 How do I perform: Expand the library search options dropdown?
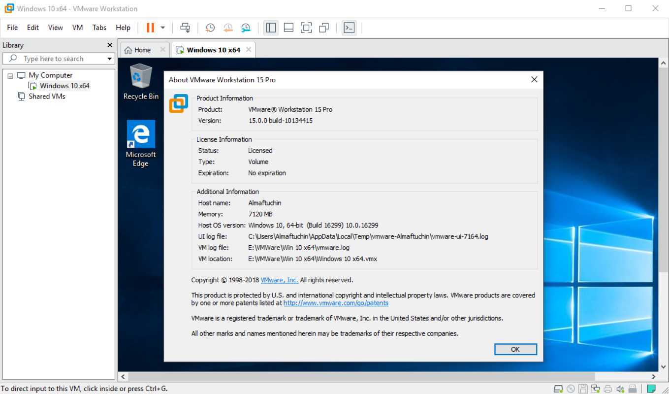pyautogui.click(x=109, y=59)
